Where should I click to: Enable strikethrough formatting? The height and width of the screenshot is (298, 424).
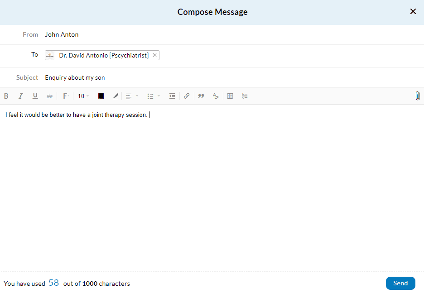pyautogui.click(x=49, y=96)
